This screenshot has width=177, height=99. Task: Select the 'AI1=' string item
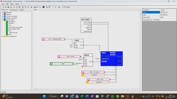[10, 31]
